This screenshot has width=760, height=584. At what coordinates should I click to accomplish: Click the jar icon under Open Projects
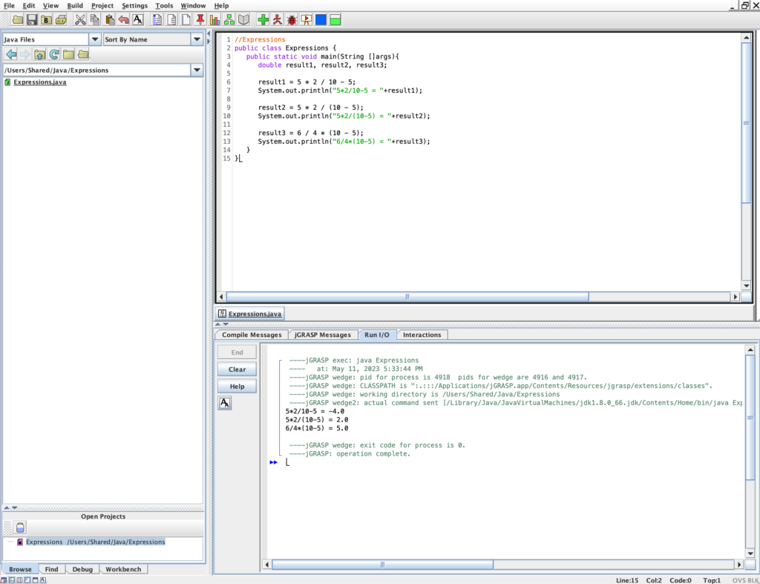(20, 528)
